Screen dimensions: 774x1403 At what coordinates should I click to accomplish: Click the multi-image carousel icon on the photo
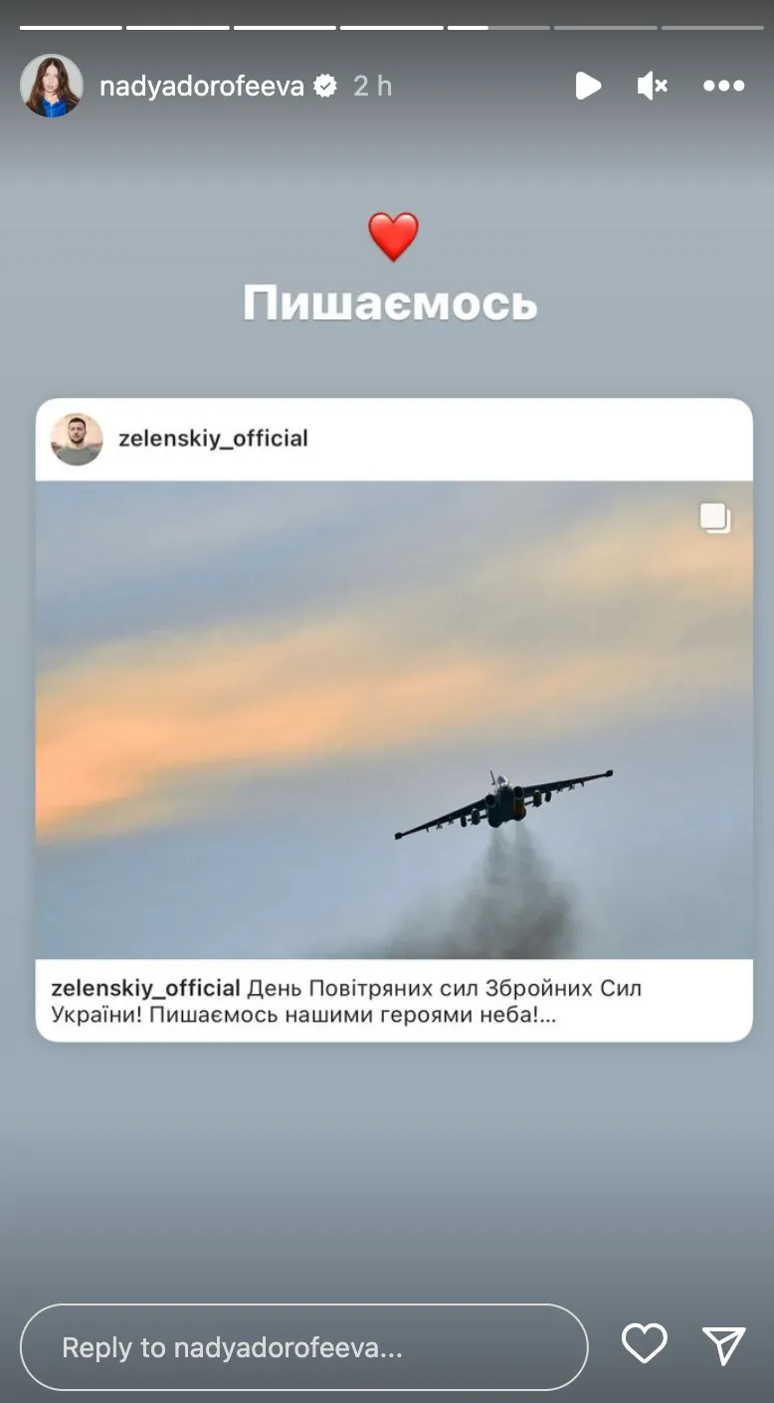click(x=715, y=518)
